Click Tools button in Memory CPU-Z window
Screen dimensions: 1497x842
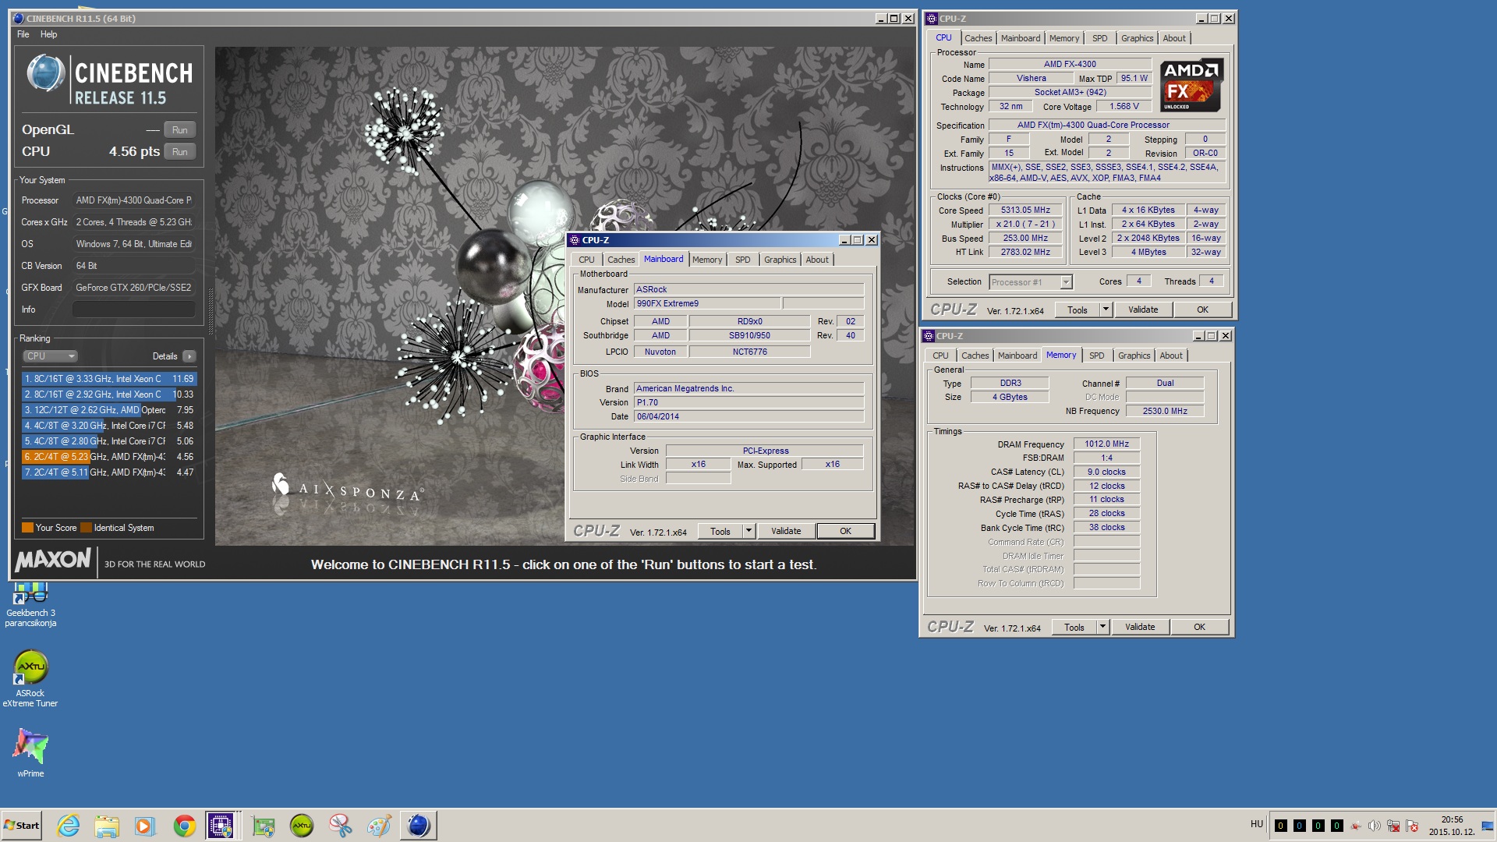click(1074, 627)
